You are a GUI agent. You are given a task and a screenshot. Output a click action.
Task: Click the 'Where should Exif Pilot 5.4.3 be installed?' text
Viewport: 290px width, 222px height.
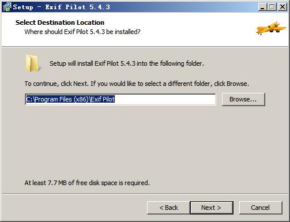pyautogui.click(x=82, y=32)
